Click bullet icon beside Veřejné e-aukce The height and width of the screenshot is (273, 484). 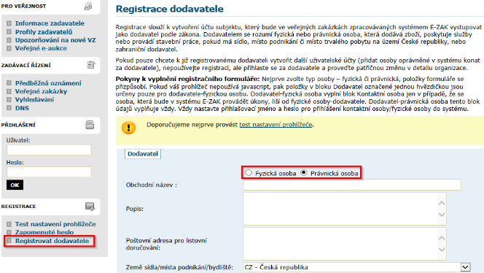click(9, 48)
